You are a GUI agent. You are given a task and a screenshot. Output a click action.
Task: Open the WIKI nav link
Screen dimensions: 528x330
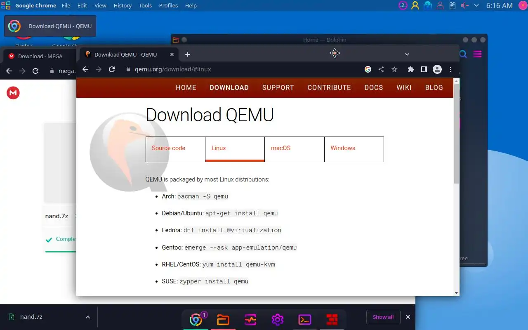pos(404,87)
